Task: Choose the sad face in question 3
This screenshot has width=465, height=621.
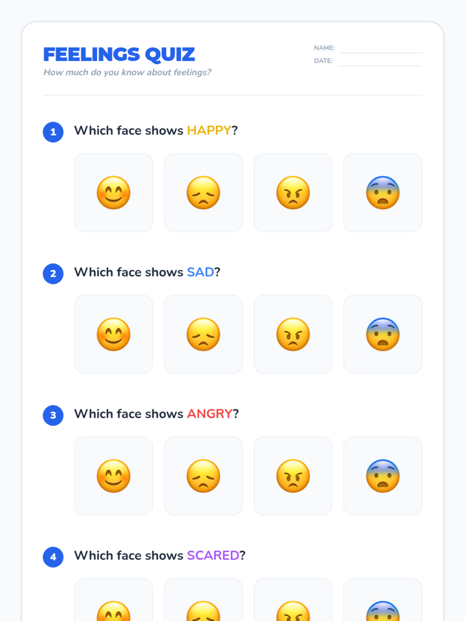Action: [203, 476]
